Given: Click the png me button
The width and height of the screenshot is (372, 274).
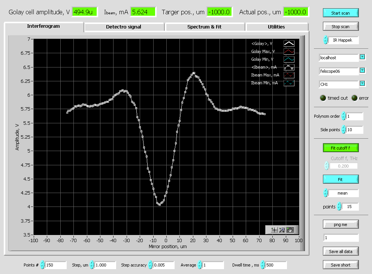Looking at the screenshot, I should click(341, 225).
